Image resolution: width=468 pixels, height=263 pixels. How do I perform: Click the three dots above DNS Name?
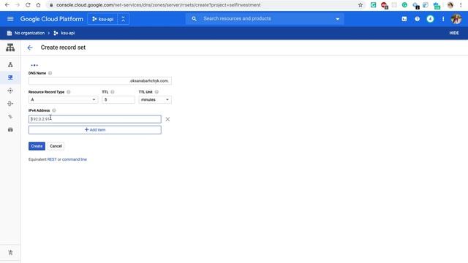(34, 65)
